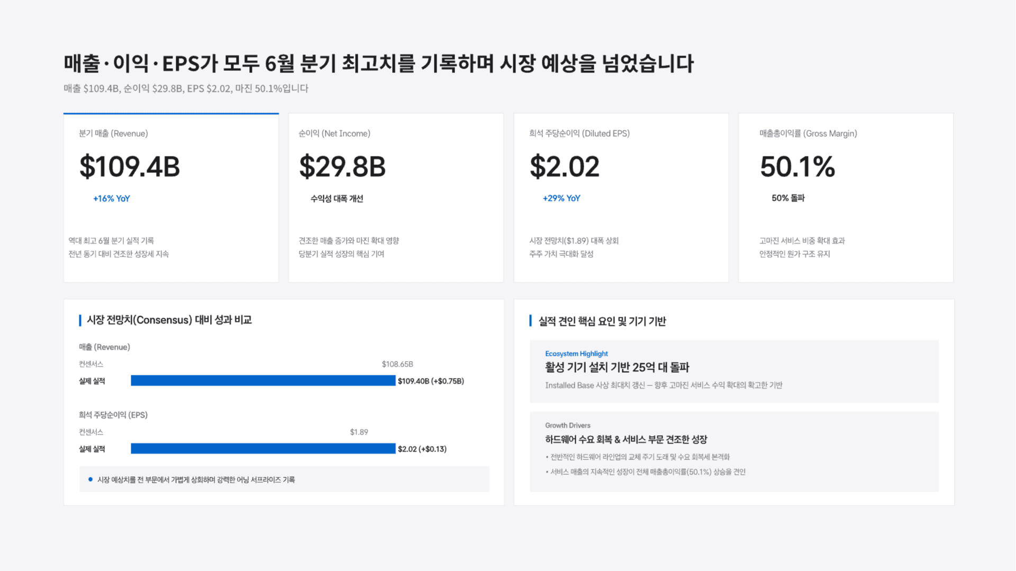The width and height of the screenshot is (1016, 571).
Task: Click the 활성 기기 설치 기반 25억 대 돌파 title
Action: (x=617, y=367)
